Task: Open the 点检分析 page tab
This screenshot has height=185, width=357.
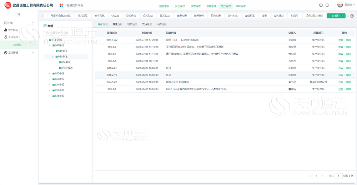Action: [131, 16]
